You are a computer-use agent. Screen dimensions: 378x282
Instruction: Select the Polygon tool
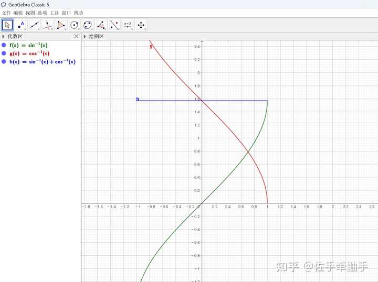coord(61,25)
